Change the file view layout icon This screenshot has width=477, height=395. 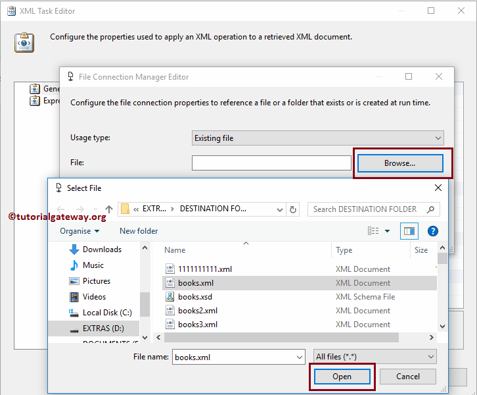373,231
